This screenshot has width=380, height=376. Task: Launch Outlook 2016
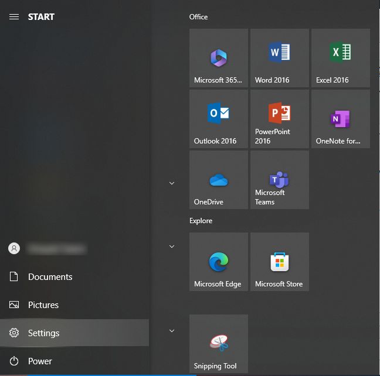(218, 119)
